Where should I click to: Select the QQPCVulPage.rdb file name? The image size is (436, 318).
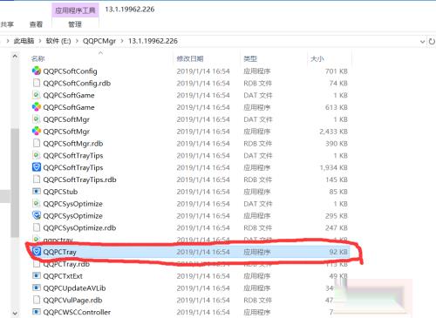(72, 300)
